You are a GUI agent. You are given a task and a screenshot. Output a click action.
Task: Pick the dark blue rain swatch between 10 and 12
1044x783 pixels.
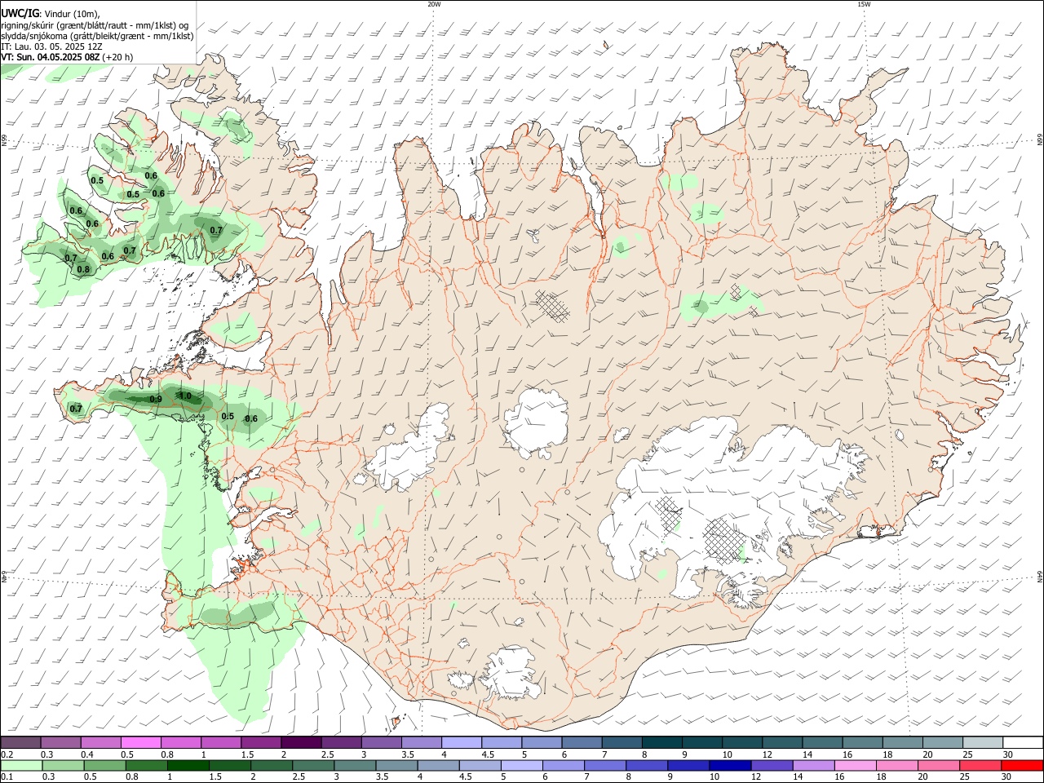click(729, 765)
